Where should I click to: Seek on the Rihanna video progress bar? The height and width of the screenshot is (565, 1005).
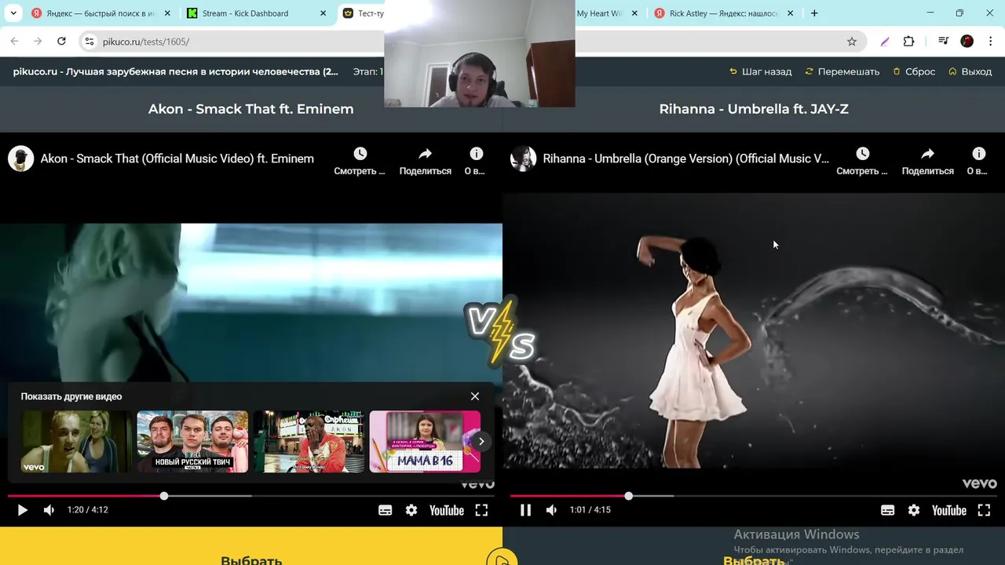coord(754,496)
